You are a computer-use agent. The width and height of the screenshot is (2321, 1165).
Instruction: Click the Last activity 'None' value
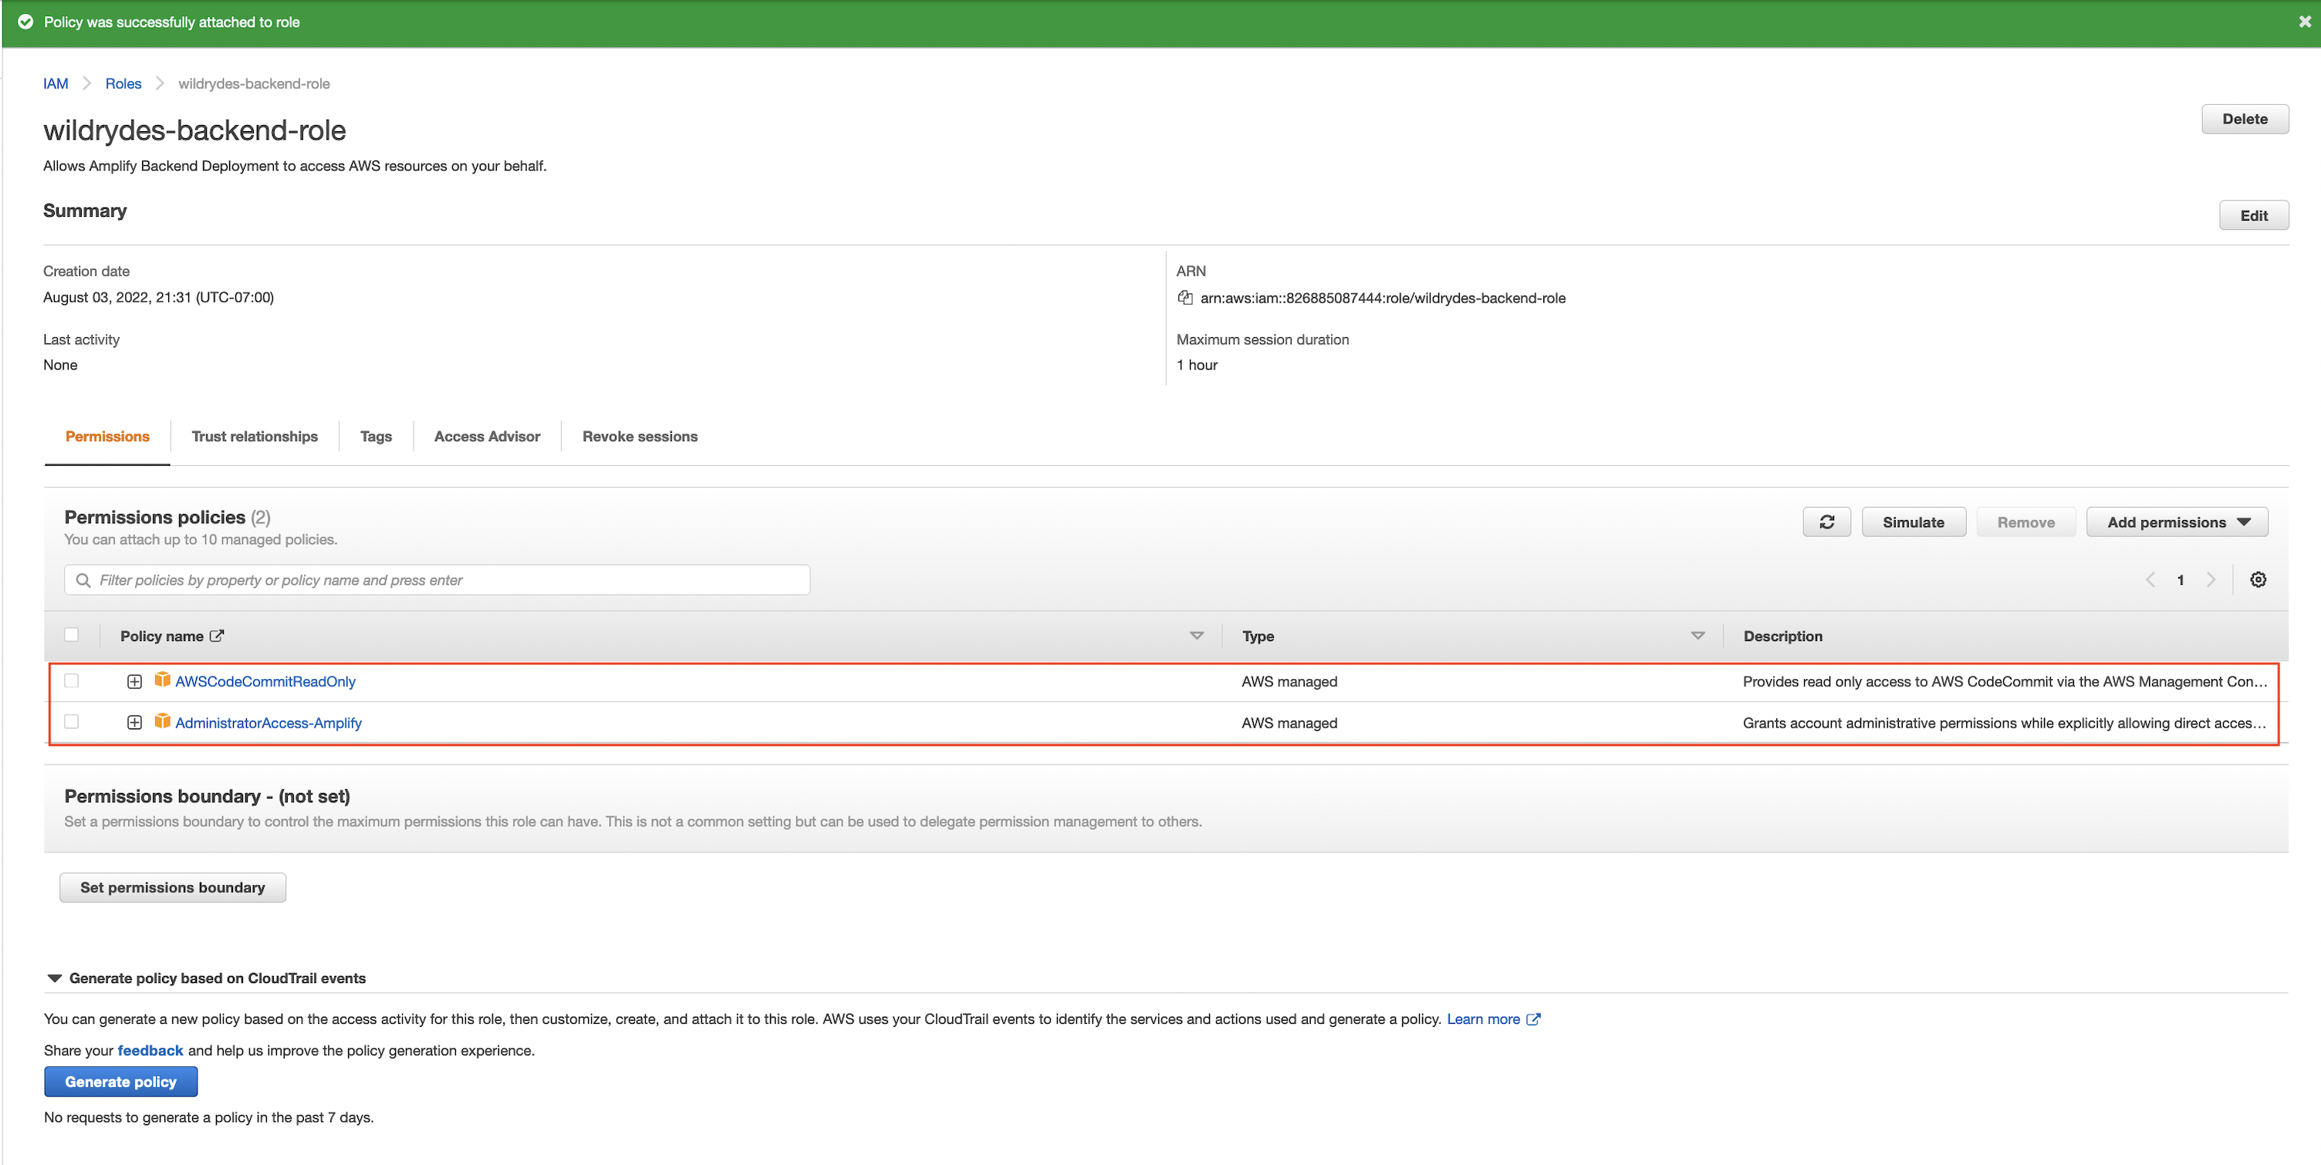[60, 365]
